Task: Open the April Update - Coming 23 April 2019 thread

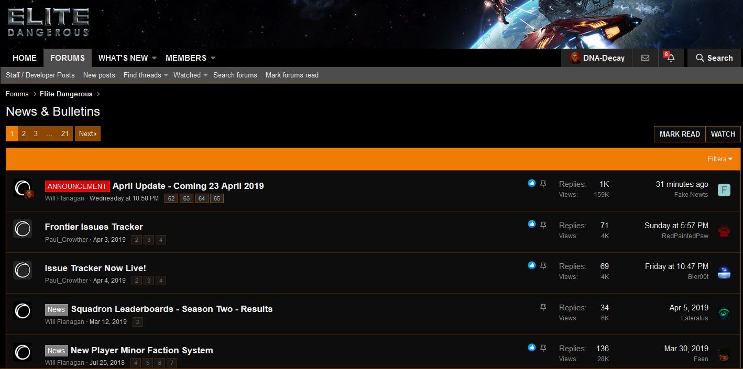Action: pos(188,186)
